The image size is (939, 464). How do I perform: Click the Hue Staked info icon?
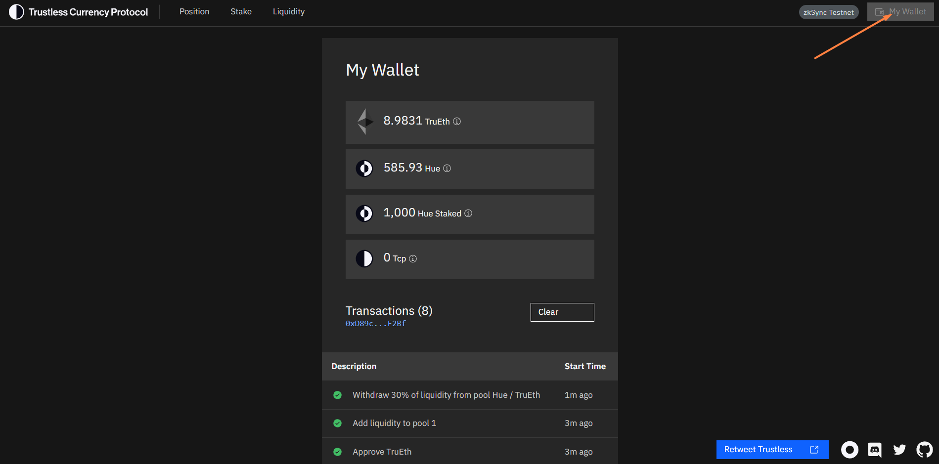[x=468, y=213]
